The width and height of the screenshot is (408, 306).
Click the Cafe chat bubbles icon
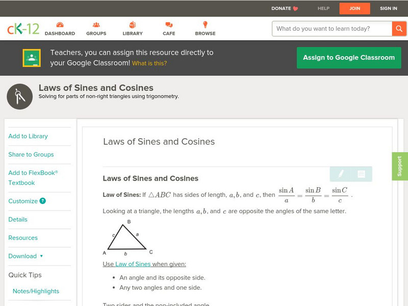click(168, 24)
